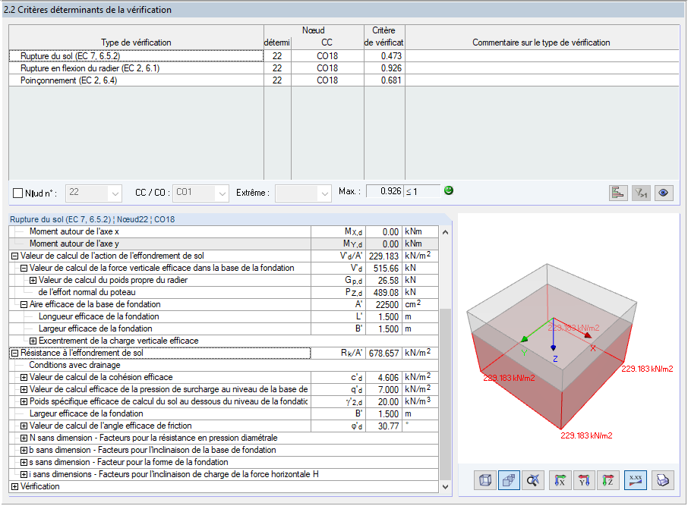Switch to wireframe model view

point(485,480)
